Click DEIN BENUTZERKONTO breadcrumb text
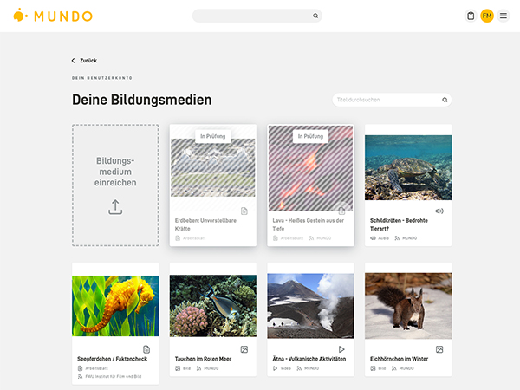Screen dimensions: 520x390 tap(102, 78)
